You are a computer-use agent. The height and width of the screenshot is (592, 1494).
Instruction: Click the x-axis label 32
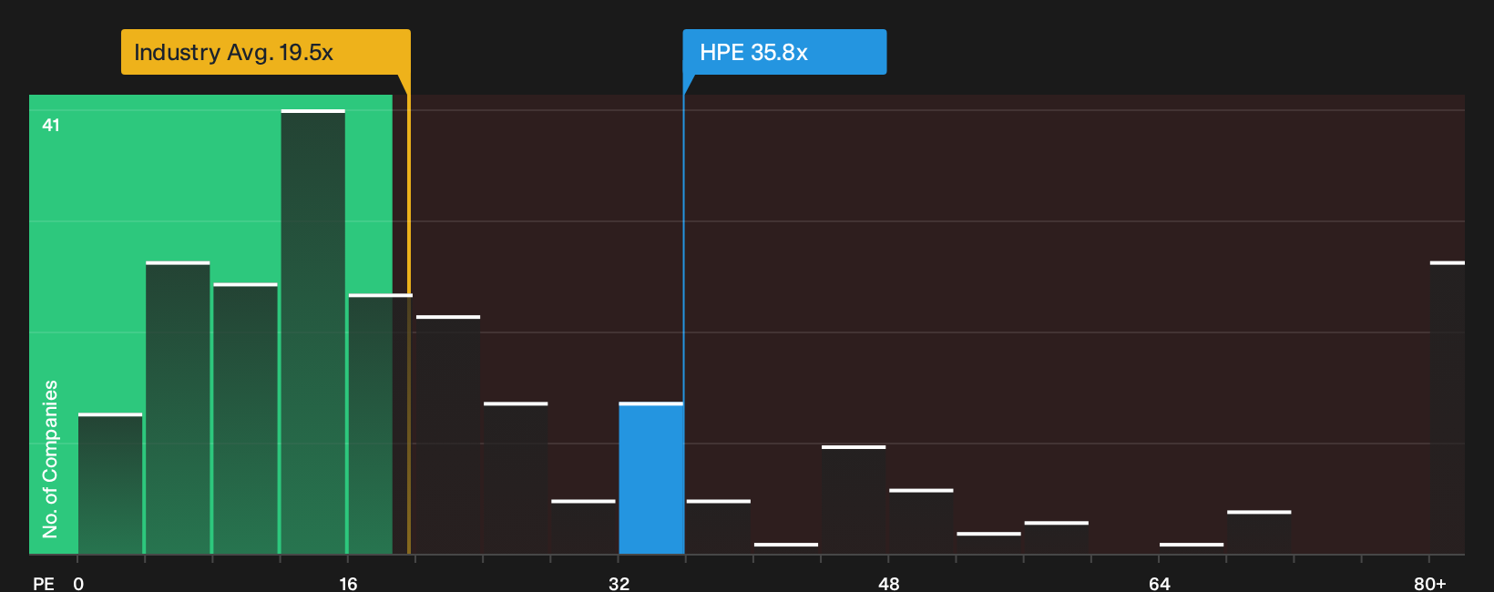[x=619, y=583]
